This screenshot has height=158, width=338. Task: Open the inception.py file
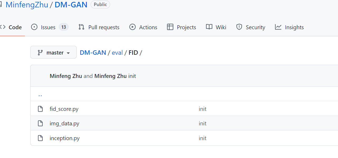point(65,138)
